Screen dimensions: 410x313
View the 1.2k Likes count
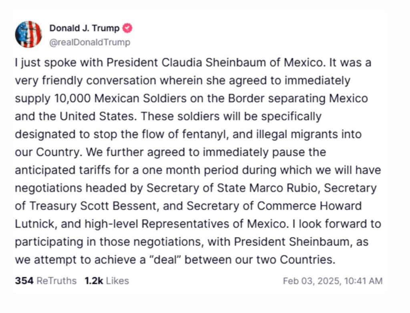coord(107,281)
